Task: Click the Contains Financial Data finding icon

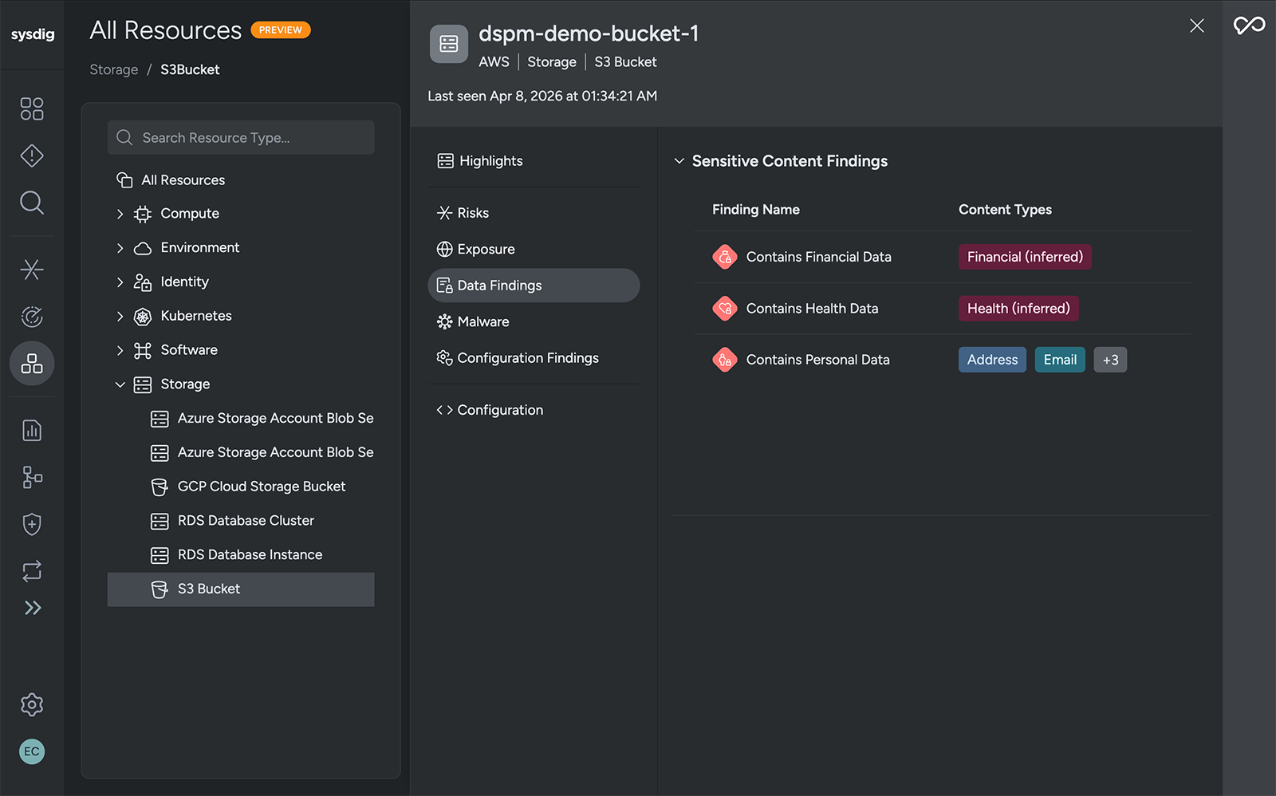Action: [724, 257]
